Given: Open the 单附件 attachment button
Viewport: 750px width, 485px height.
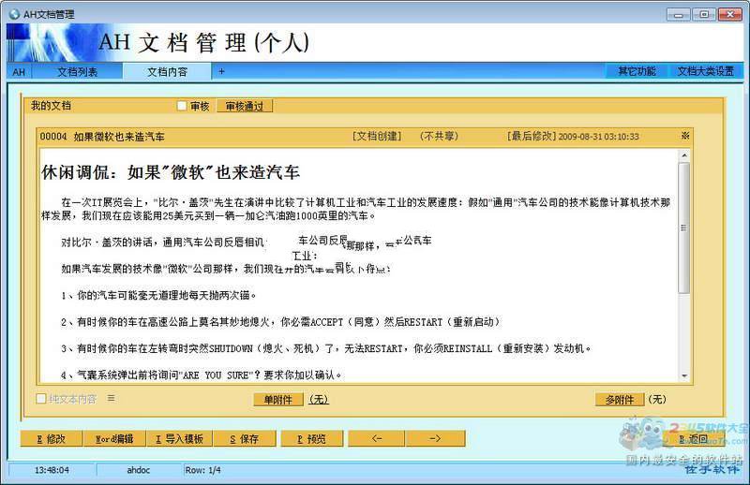Looking at the screenshot, I should coord(277,400).
